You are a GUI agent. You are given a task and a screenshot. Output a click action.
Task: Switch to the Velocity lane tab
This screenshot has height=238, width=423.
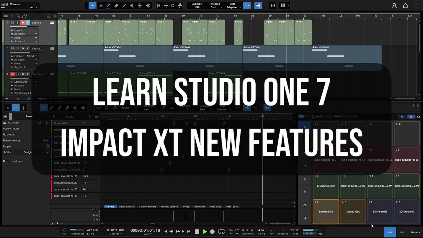pyautogui.click(x=110, y=207)
